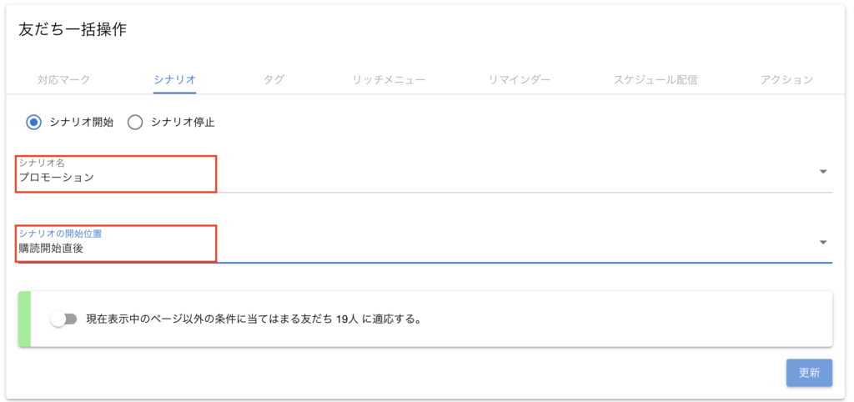Select the シナリオ開始 radio button
Viewport: 854px width, 402px height.
34,123
